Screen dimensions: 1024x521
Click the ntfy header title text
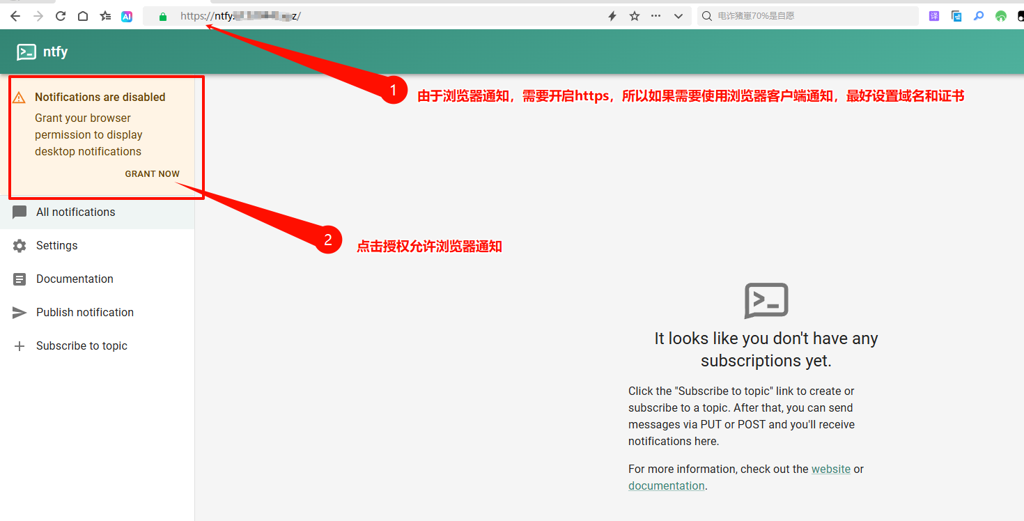point(55,52)
